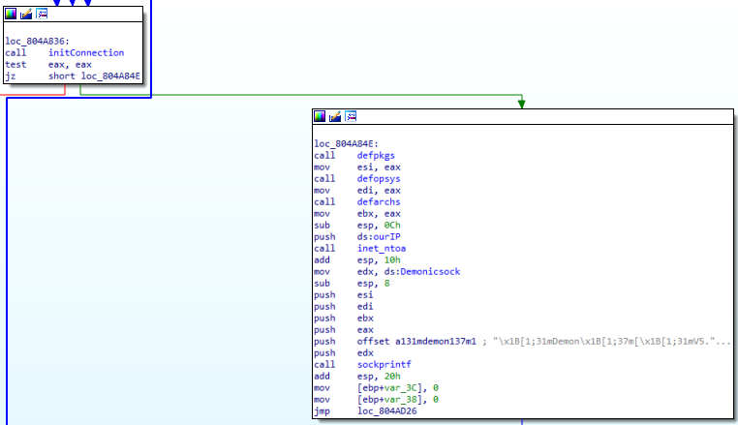The width and height of the screenshot is (738, 425).
Task: Click the defopsys function name
Action: coord(379,178)
